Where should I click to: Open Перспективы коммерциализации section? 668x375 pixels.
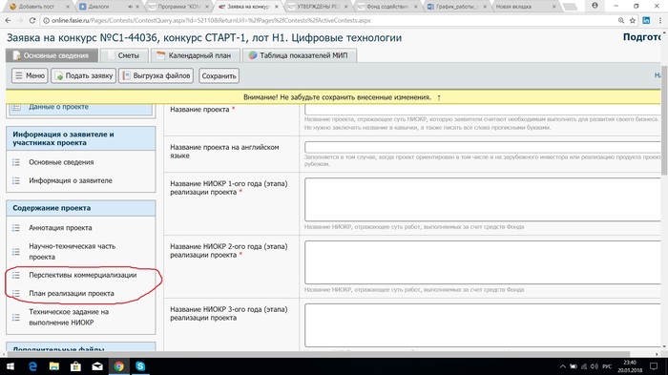pyautogui.click(x=83, y=275)
